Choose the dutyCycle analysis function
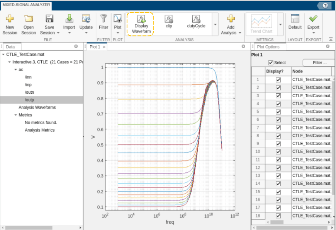336x230 pixels. pos(196,20)
